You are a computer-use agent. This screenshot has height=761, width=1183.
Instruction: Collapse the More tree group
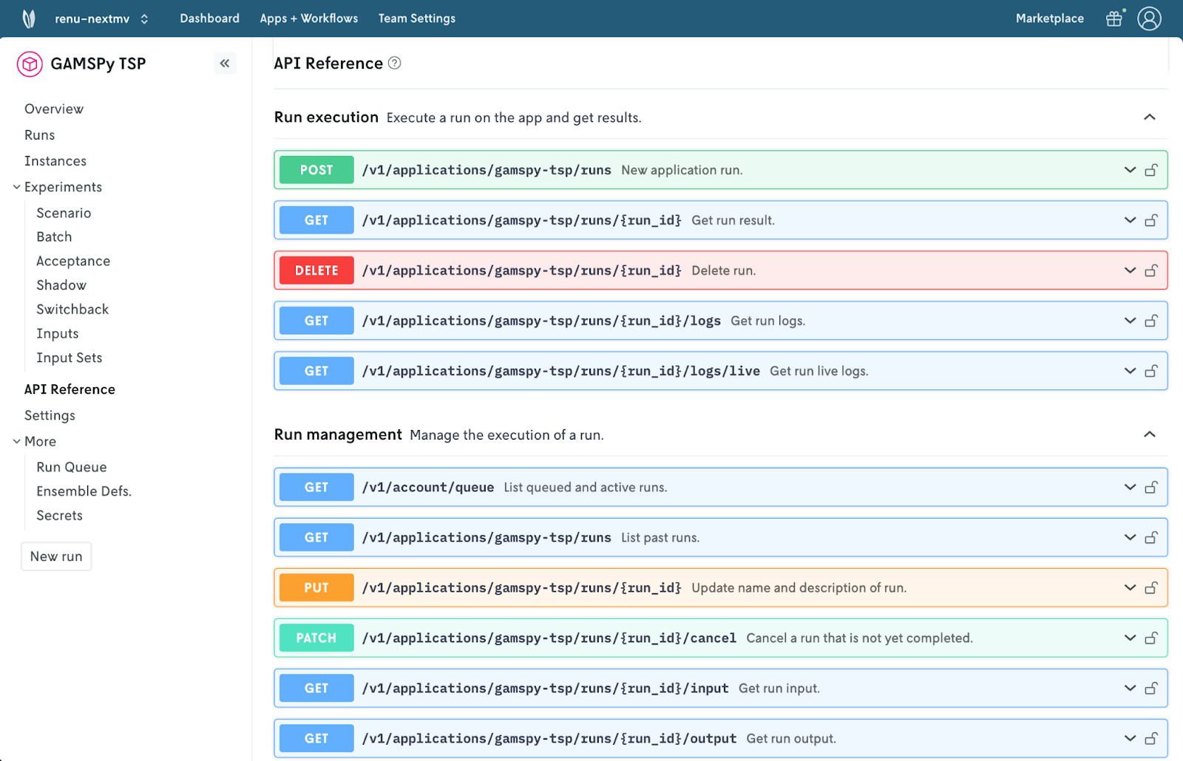coord(16,441)
